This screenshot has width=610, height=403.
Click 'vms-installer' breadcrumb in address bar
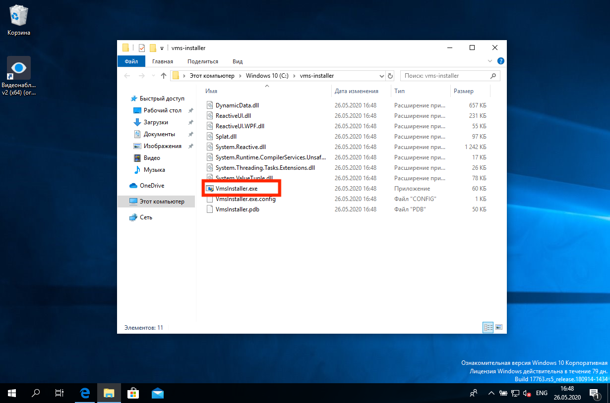click(317, 76)
